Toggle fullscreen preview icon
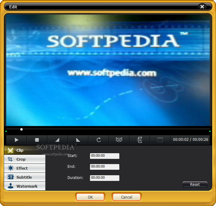The image size is (216, 206). (x=160, y=140)
